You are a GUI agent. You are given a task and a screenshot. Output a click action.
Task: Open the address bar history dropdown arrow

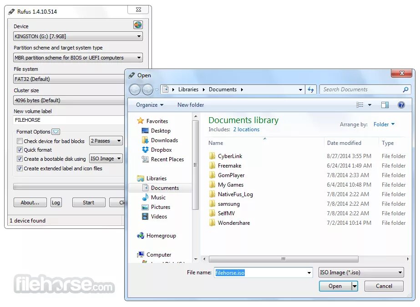tap(300, 89)
